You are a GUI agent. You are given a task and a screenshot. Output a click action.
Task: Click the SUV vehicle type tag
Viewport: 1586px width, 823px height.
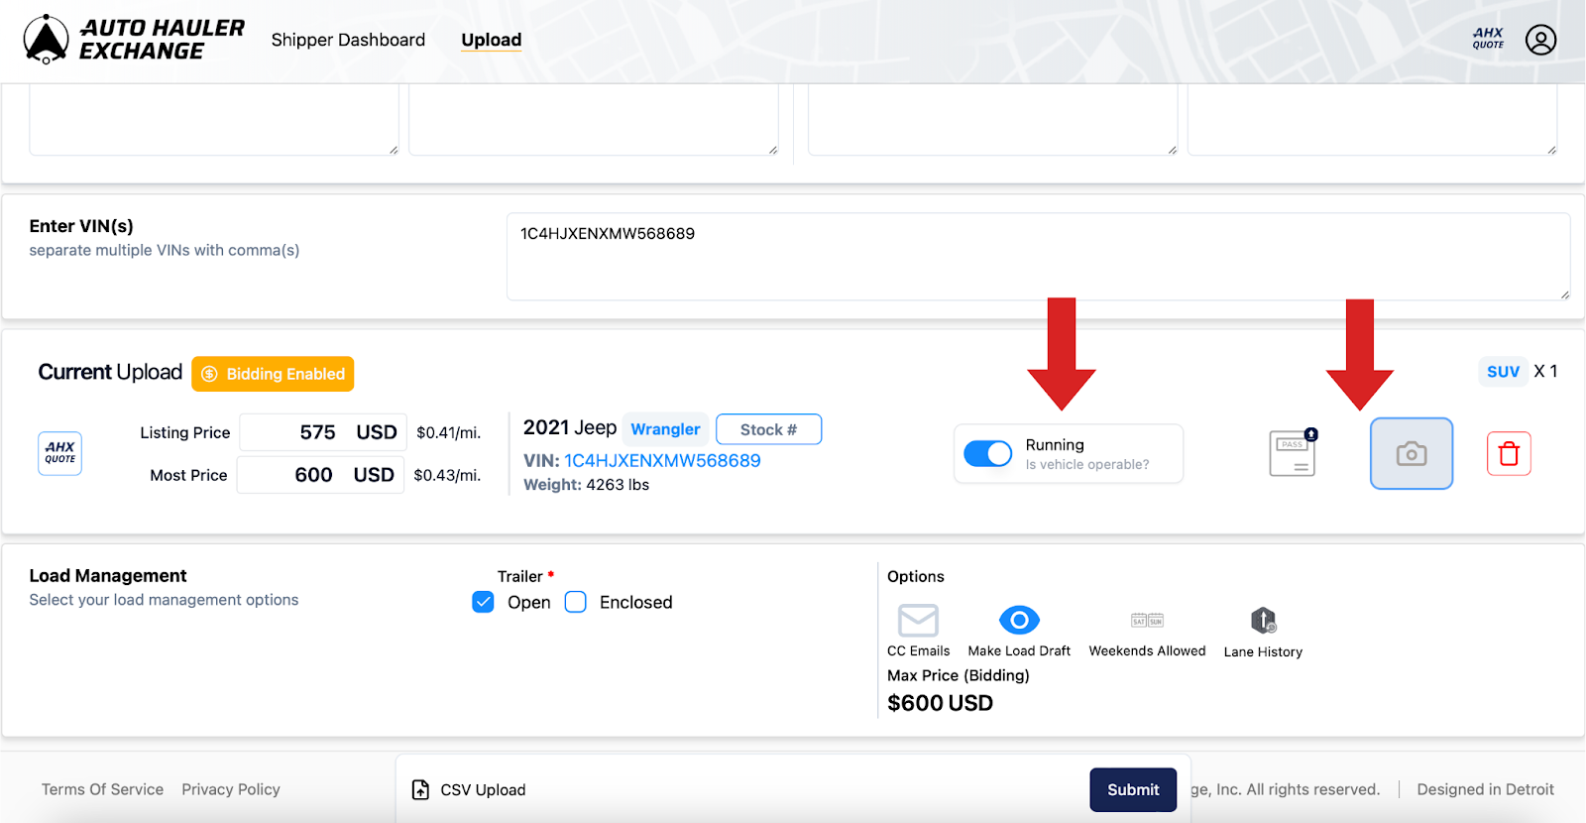(1503, 371)
